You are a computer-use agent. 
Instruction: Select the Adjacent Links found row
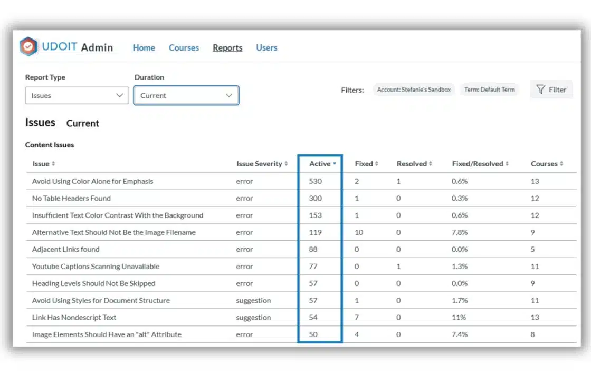tap(66, 250)
